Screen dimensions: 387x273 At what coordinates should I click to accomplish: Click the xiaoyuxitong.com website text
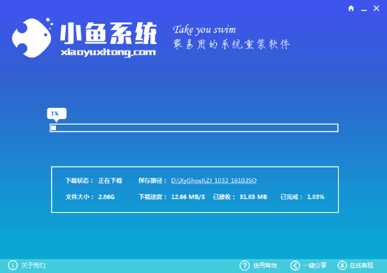[x=108, y=52]
